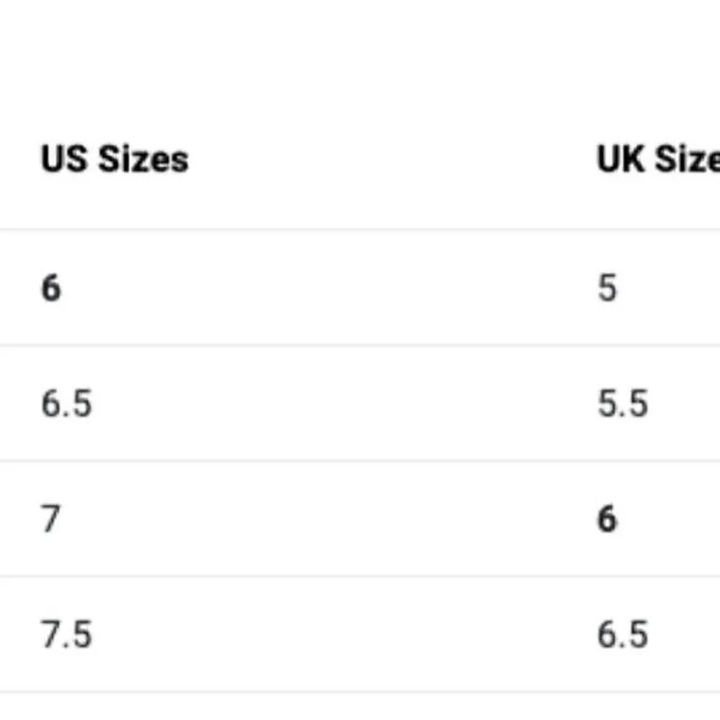Click divider between US 6 and 6.5 rows
Viewport: 720px width, 720px height.
360,346
